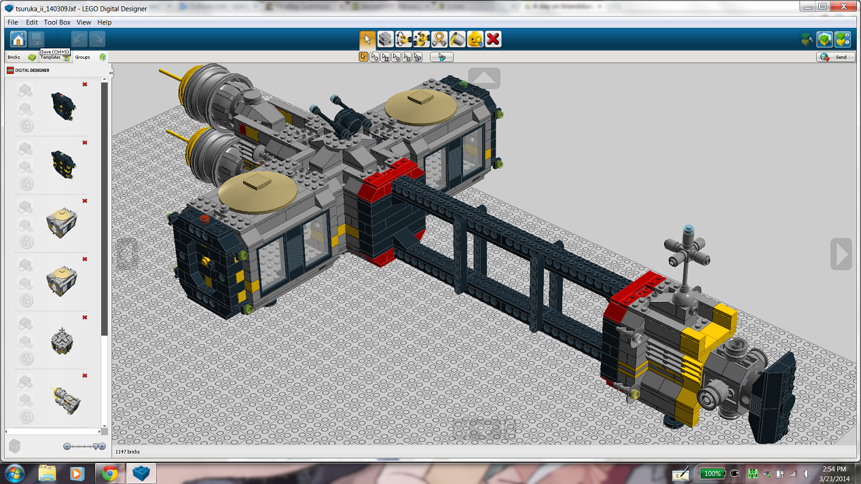Collapse the left groups panel
Image resolution: width=861 pixels, height=484 pixels.
click(111, 73)
